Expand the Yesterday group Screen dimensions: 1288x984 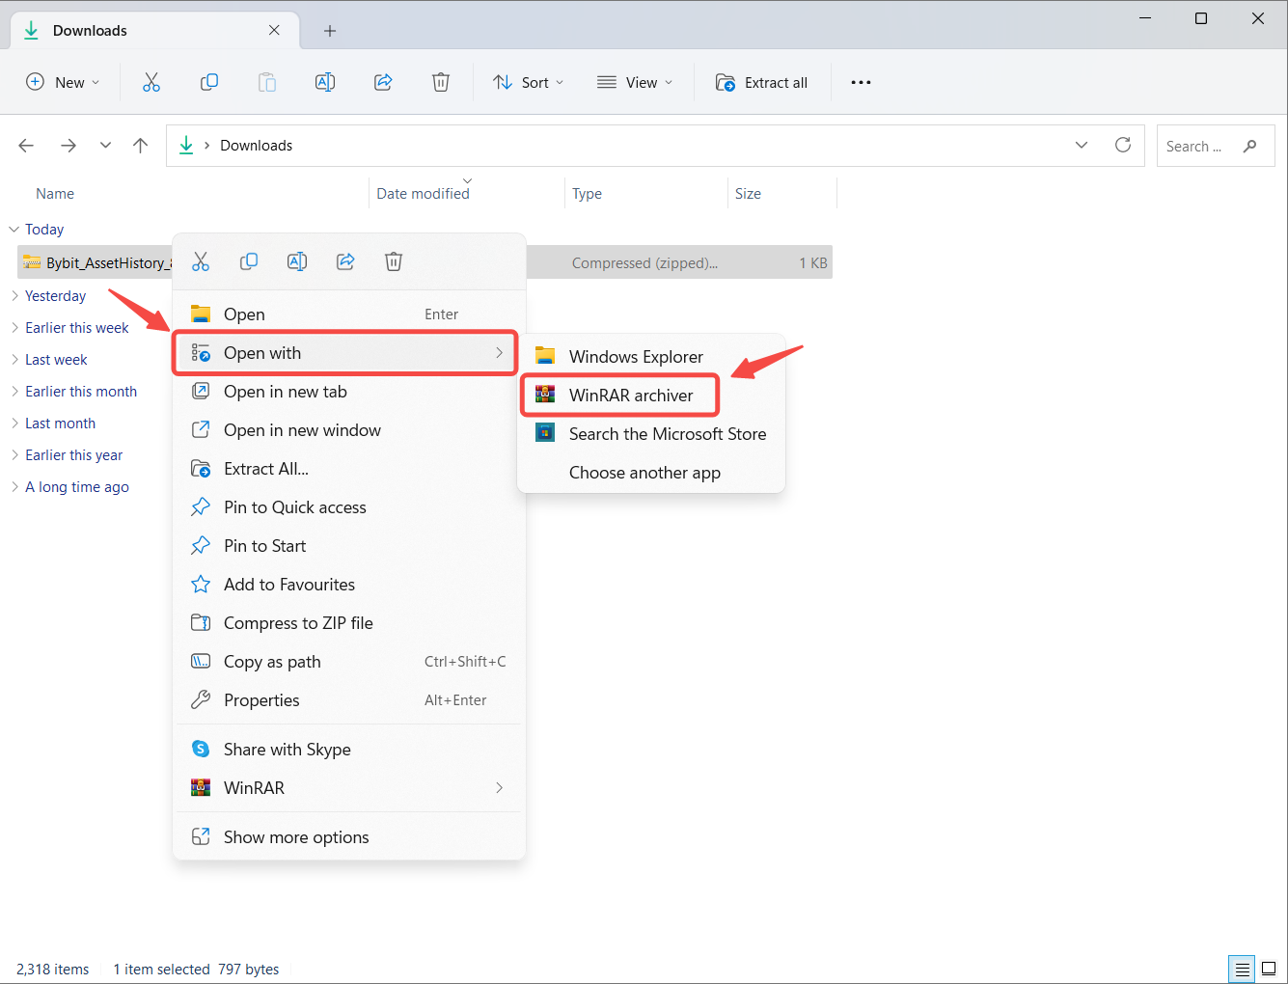point(14,296)
